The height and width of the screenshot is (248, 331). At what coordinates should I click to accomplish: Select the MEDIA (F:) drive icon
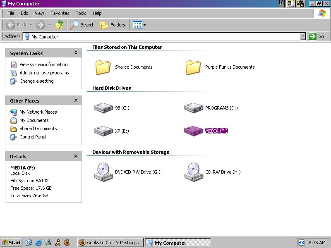194,131
